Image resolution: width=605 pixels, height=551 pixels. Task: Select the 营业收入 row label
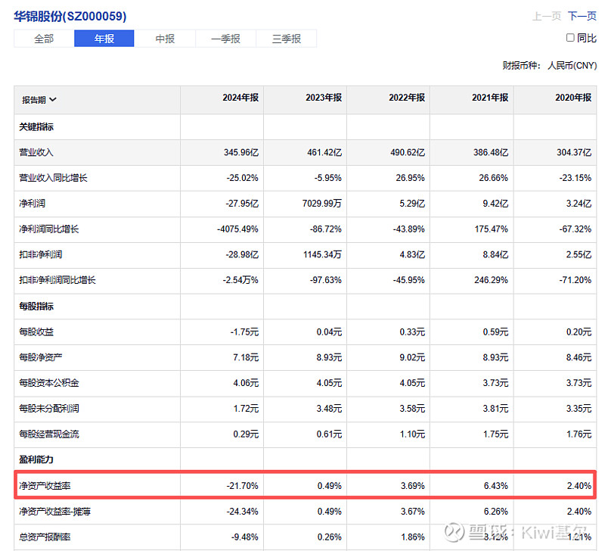click(x=36, y=152)
